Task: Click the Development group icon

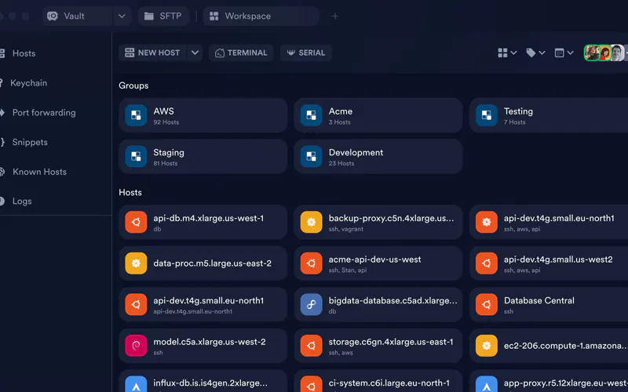Action: [311, 156]
